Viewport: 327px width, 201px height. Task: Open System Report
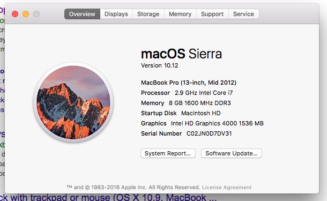[168, 153]
